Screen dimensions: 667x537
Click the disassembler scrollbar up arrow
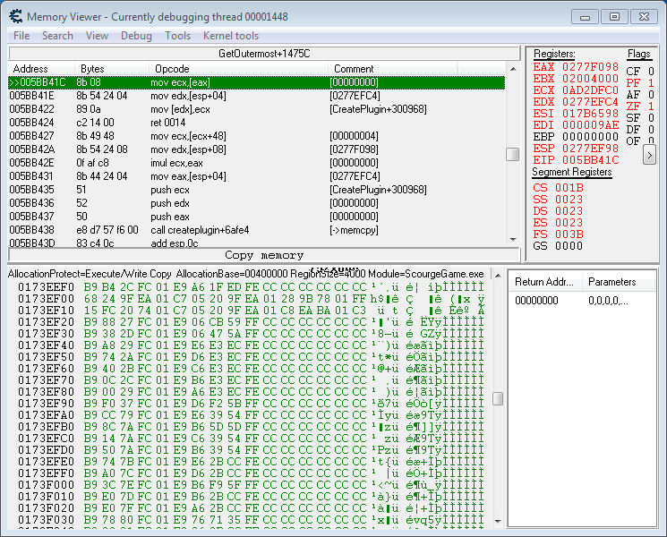[x=512, y=69]
